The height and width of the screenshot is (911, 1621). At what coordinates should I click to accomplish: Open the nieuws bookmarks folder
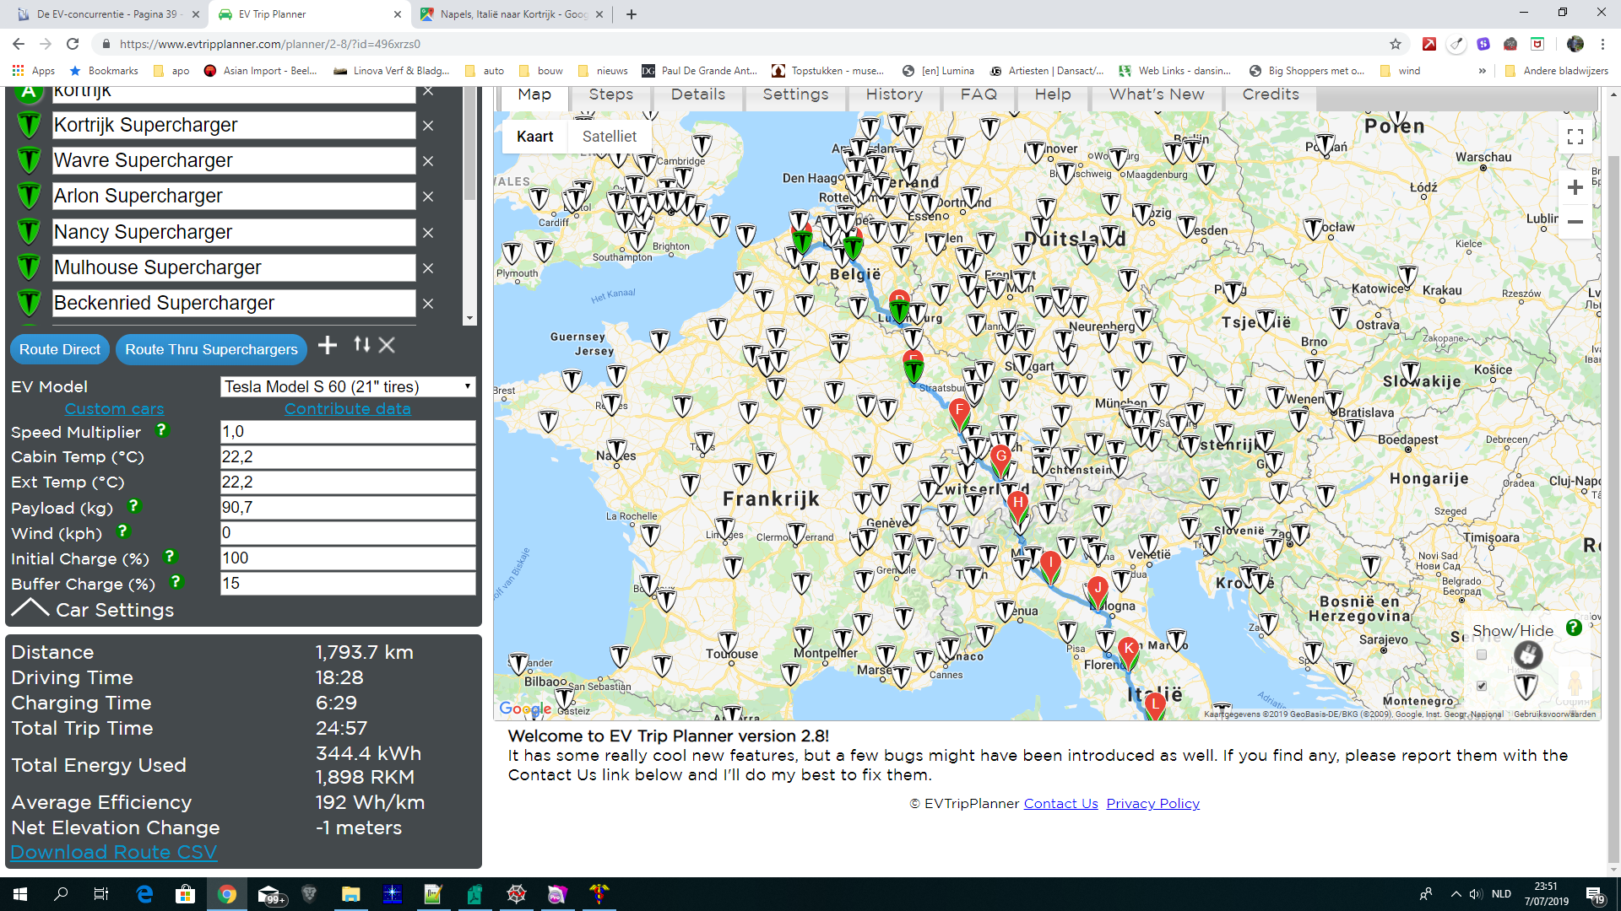603,71
